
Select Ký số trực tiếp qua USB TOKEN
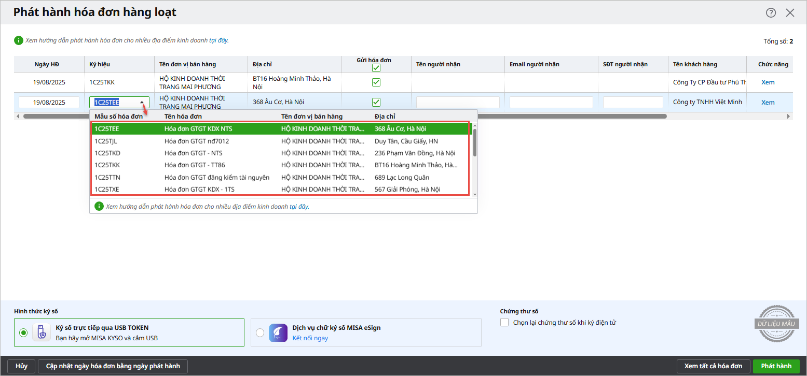pyautogui.click(x=23, y=332)
